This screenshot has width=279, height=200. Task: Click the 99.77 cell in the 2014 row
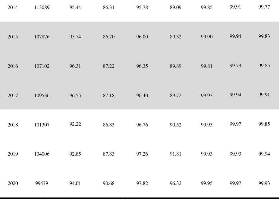tap(264, 7)
